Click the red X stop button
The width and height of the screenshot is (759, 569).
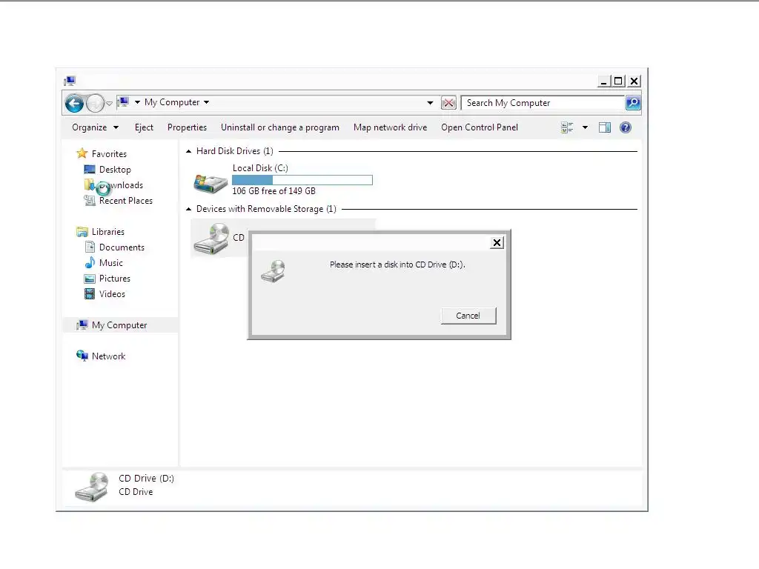[x=448, y=102]
